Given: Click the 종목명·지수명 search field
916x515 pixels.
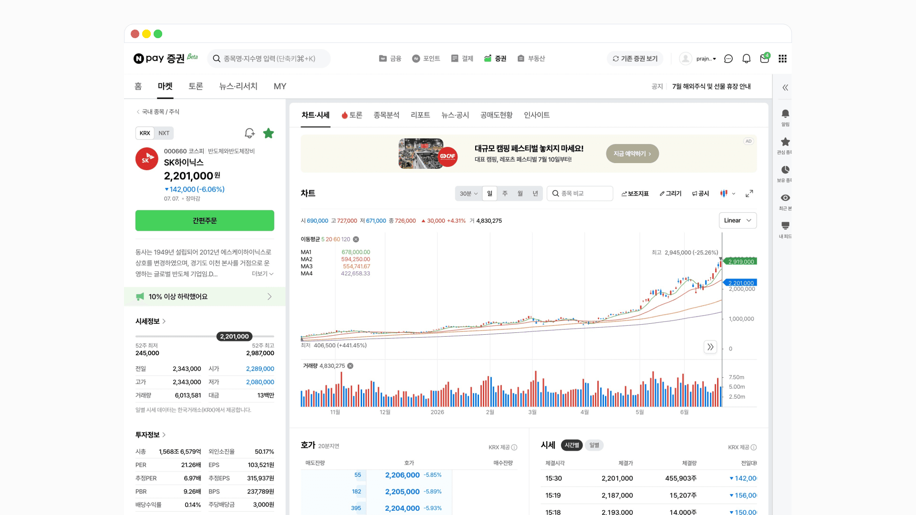Looking at the screenshot, I should 269,59.
